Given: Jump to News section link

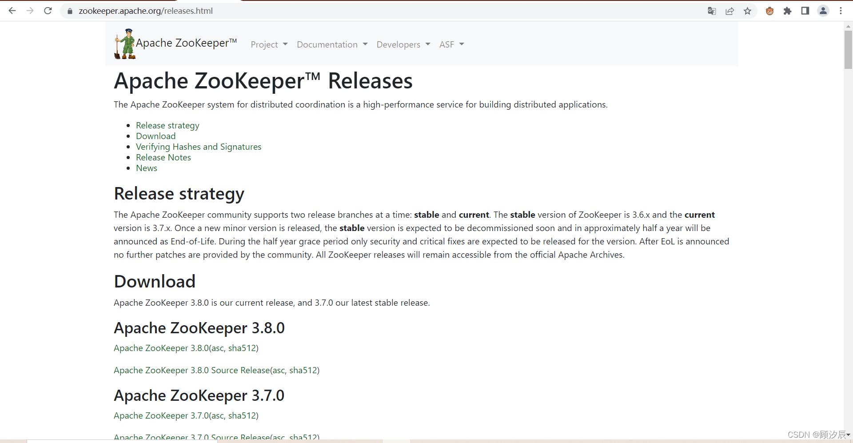Looking at the screenshot, I should point(147,168).
